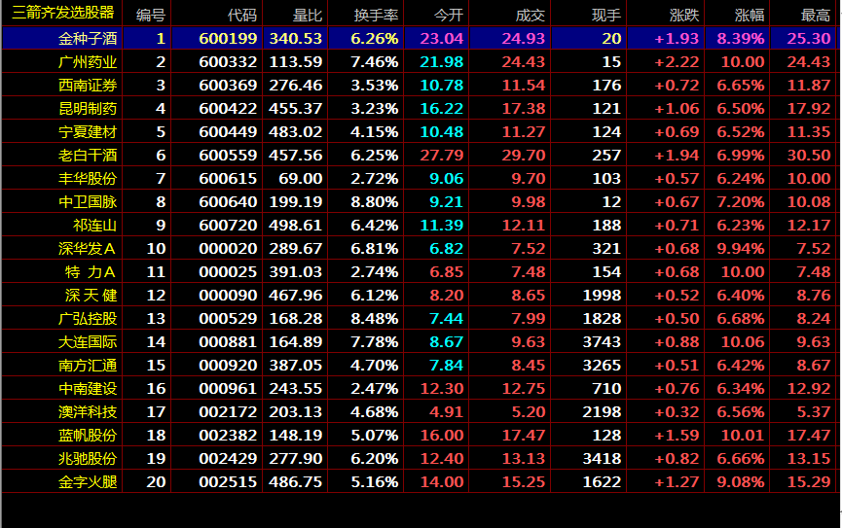Click stock code 600720
The height and width of the screenshot is (528, 842).
point(228,226)
